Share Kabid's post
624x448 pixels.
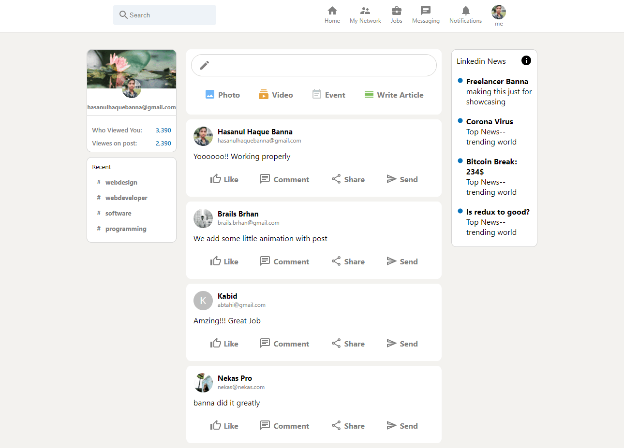pyautogui.click(x=348, y=344)
